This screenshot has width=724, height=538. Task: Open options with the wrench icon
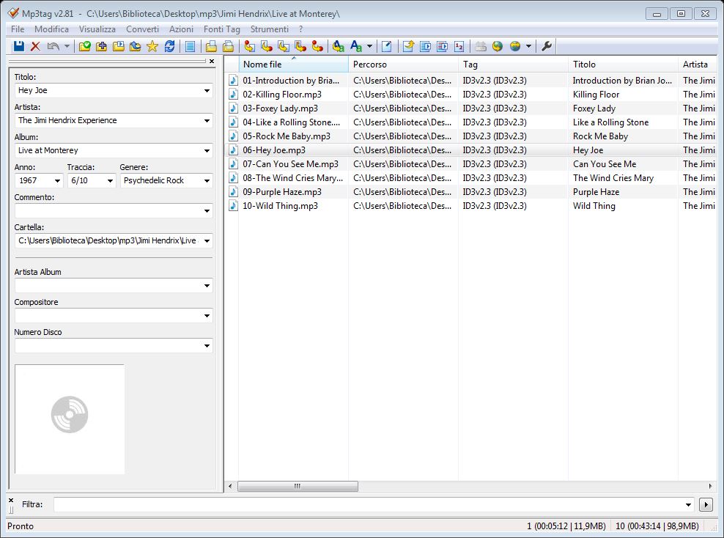point(547,46)
